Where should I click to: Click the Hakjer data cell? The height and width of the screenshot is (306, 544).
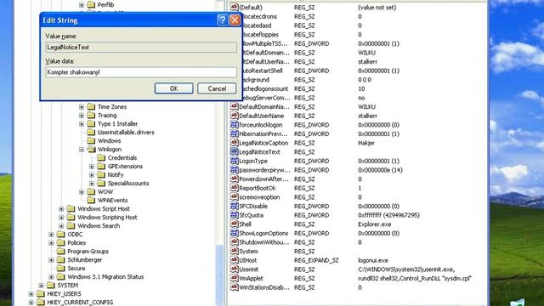(366, 143)
